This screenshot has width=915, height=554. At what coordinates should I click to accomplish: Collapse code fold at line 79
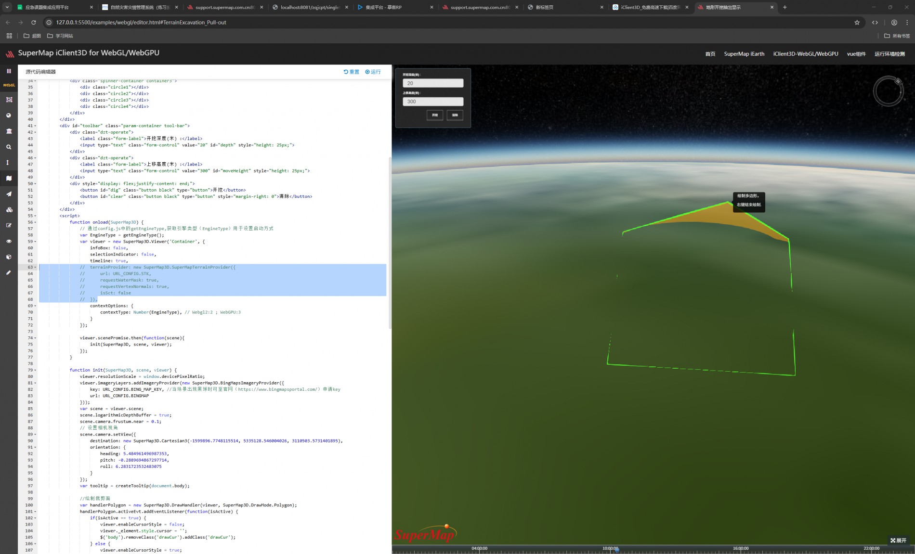36,370
